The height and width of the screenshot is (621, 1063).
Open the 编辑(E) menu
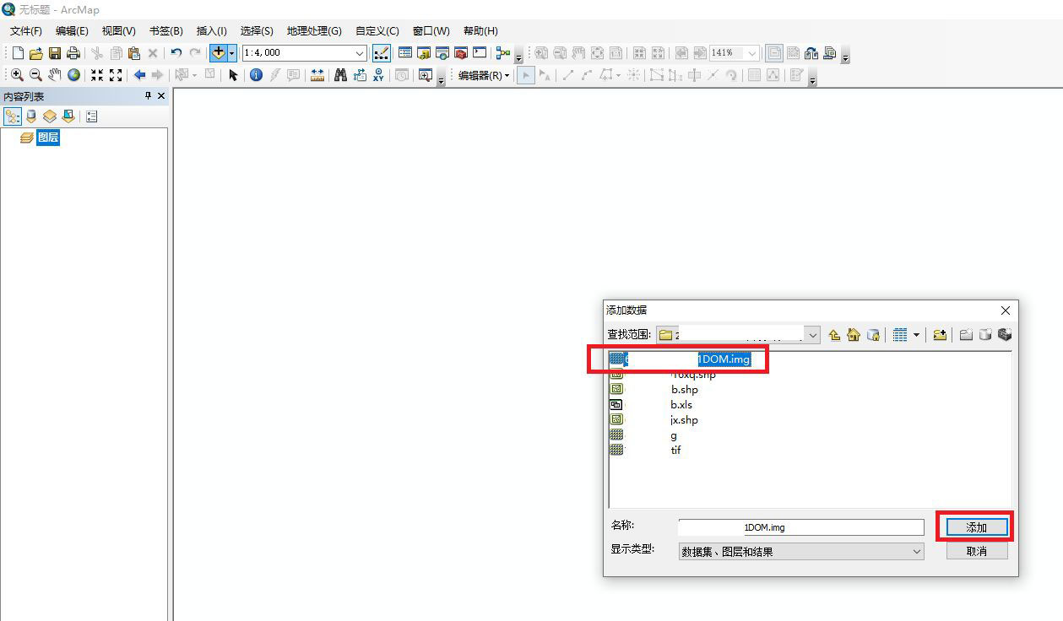coord(72,31)
